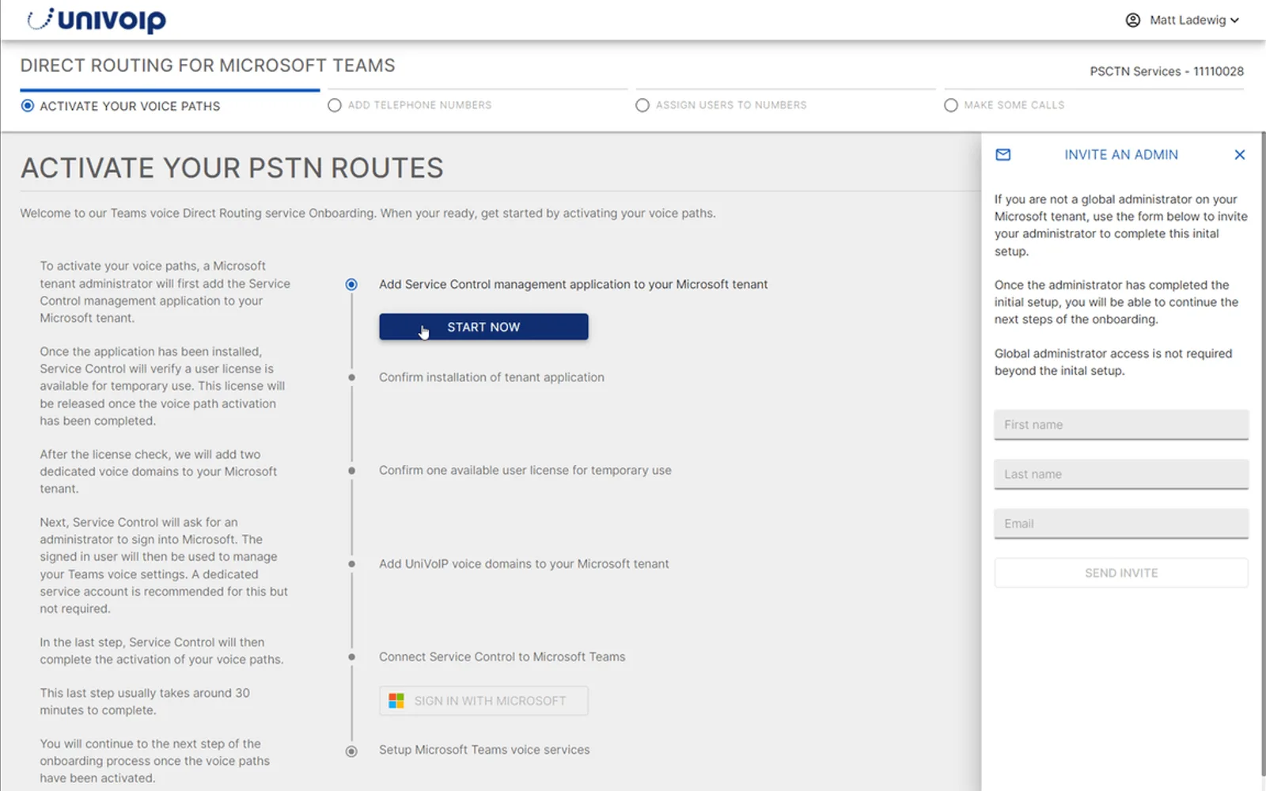
Task: Open the user account avatar icon
Action: click(1133, 21)
